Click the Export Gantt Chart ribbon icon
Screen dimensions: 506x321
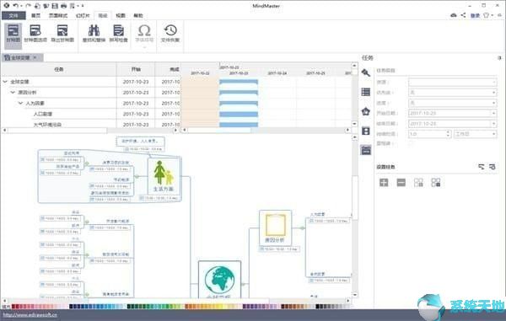coord(62,34)
